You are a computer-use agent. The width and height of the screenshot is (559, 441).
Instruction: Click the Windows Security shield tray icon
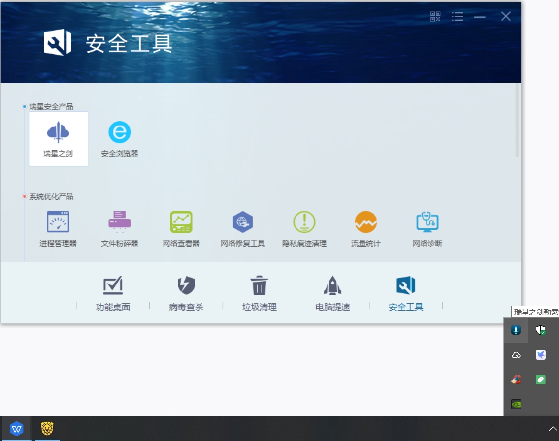tap(540, 330)
